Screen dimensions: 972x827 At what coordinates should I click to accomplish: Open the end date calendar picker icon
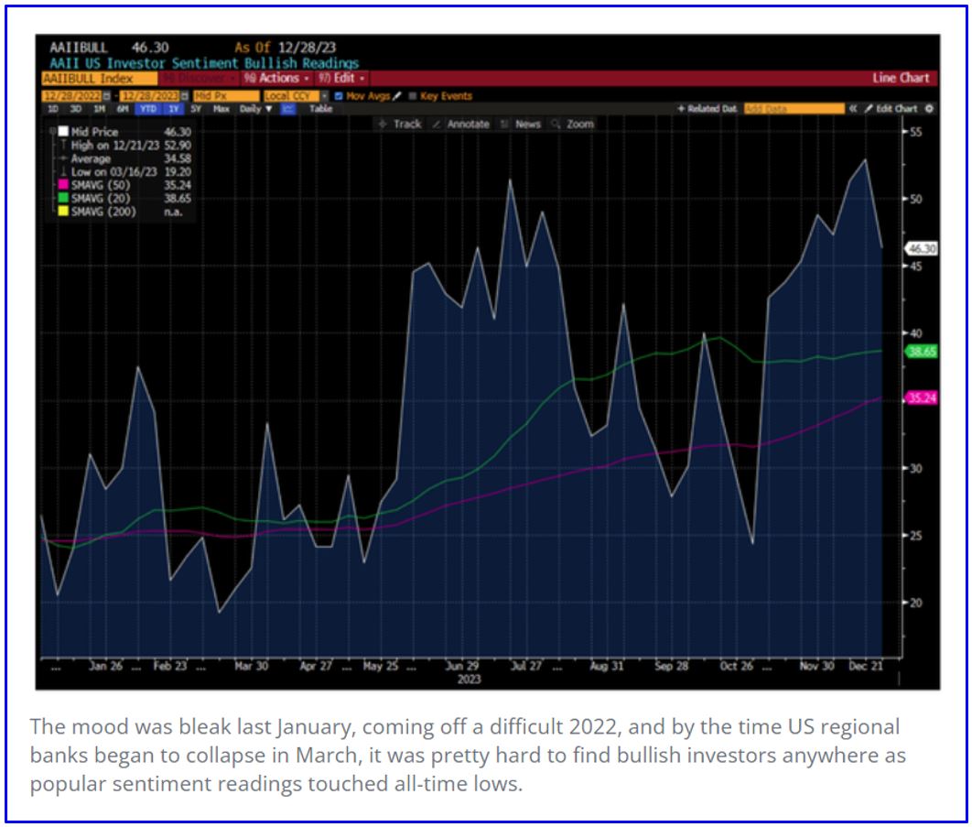pyautogui.click(x=185, y=96)
